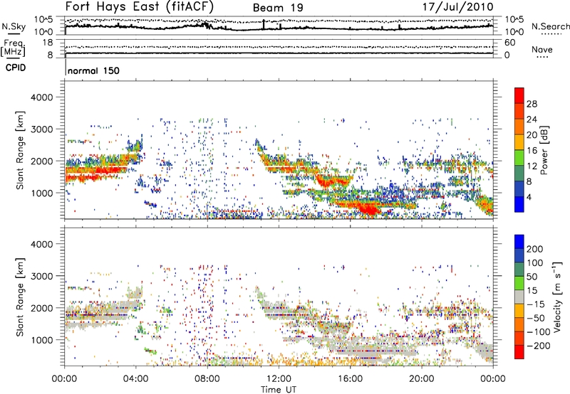Click the '4' Power scale value

pos(529,197)
